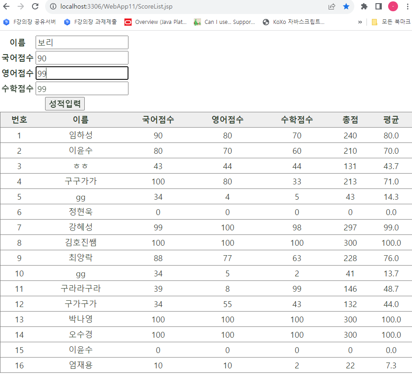
Task: Go back to the previous page
Action: point(6,7)
